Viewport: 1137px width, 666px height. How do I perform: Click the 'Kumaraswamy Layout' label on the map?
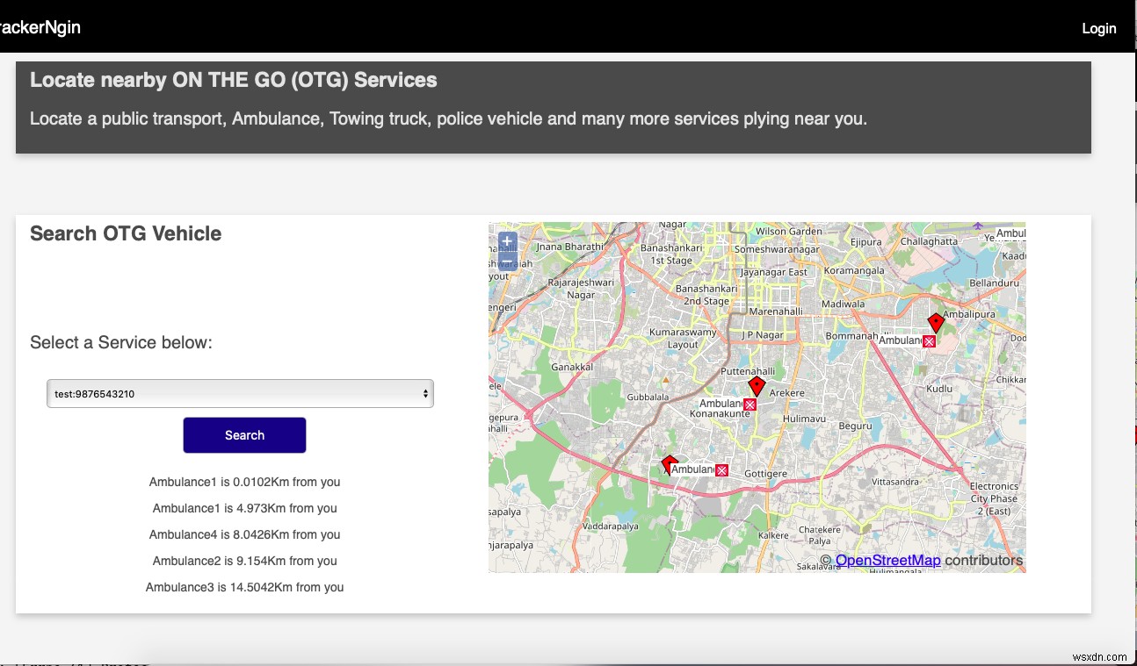pyautogui.click(x=682, y=339)
